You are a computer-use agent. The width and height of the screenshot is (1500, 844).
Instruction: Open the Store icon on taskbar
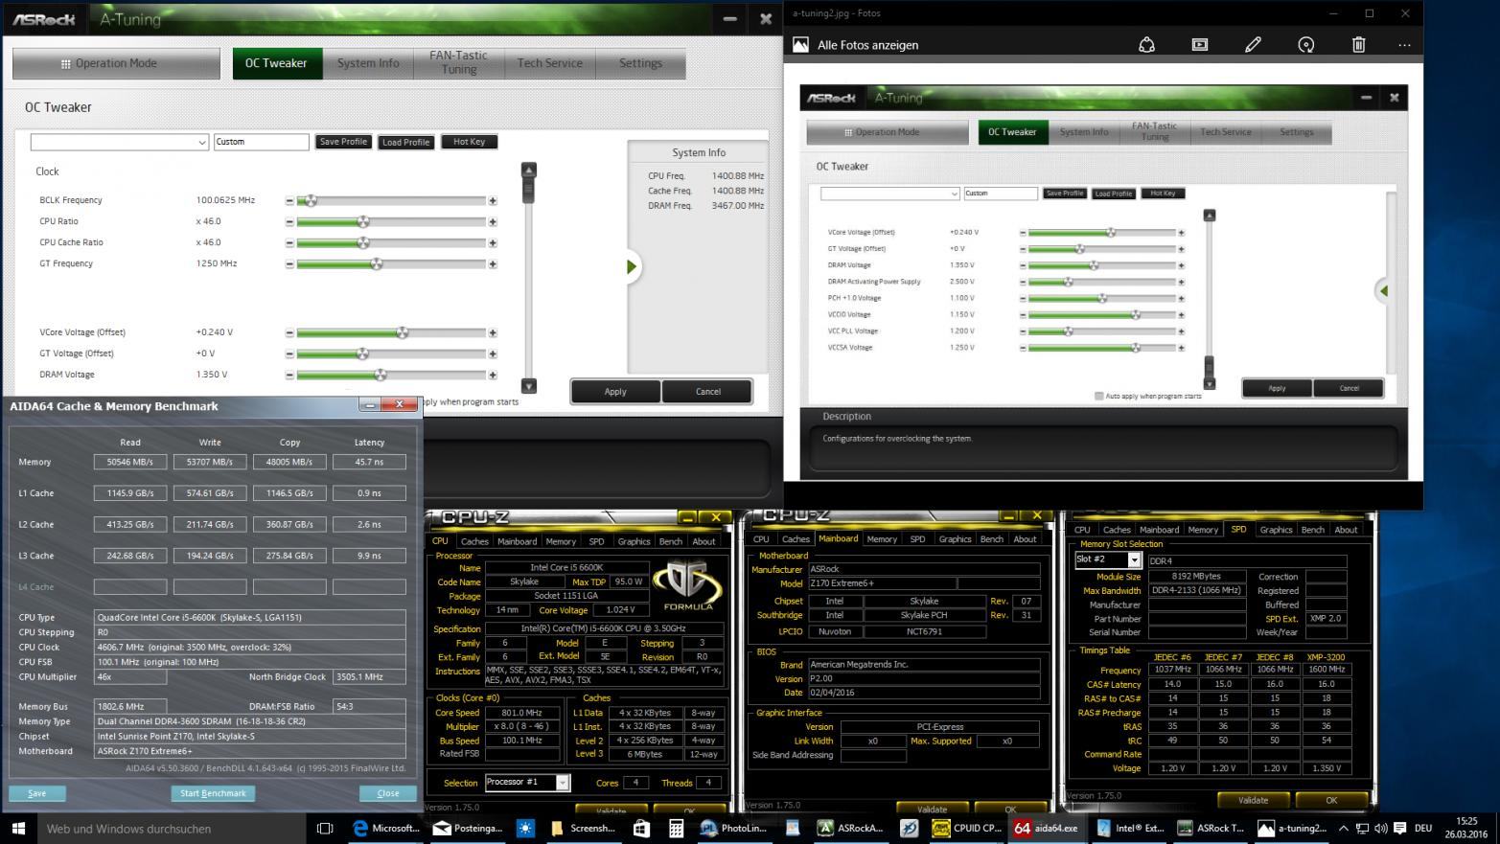pyautogui.click(x=641, y=828)
